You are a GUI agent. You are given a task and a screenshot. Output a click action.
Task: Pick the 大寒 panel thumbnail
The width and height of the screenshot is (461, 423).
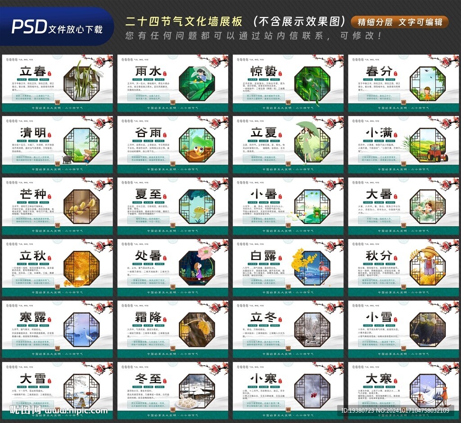(403, 391)
